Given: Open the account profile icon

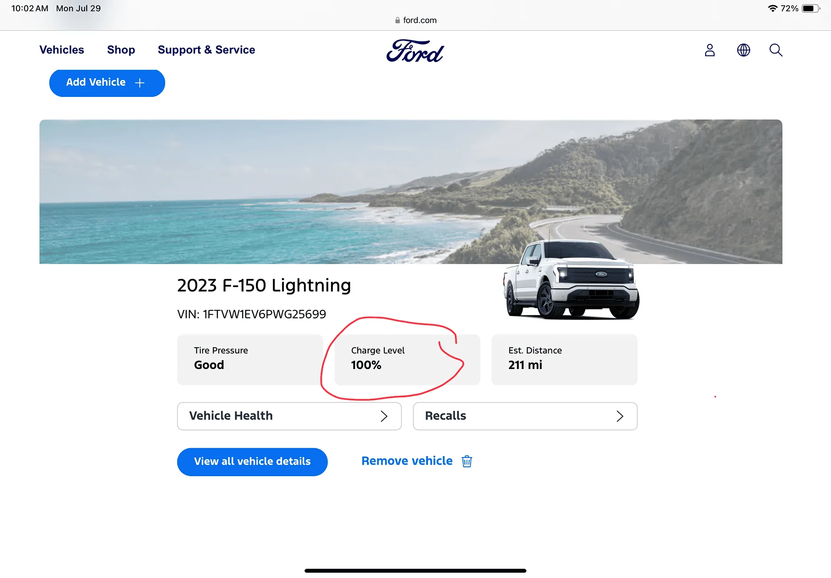Looking at the screenshot, I should [710, 50].
